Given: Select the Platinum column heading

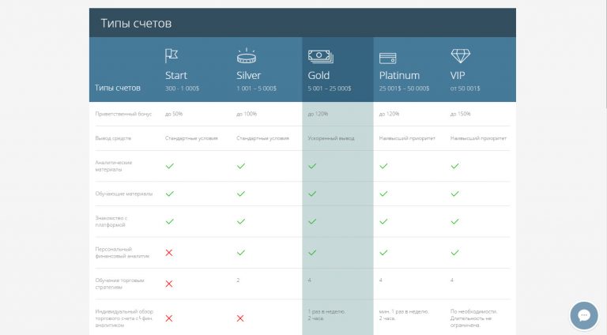Looking at the screenshot, I should (x=399, y=75).
